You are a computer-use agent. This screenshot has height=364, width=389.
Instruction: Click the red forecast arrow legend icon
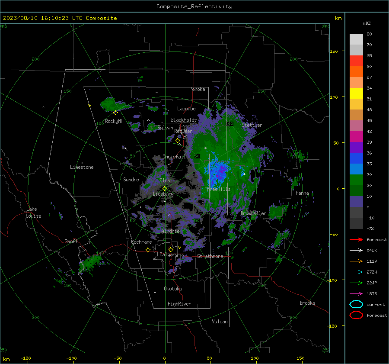356,239
